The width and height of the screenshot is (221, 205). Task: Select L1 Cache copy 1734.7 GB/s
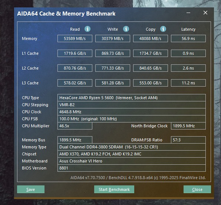[x=151, y=53]
